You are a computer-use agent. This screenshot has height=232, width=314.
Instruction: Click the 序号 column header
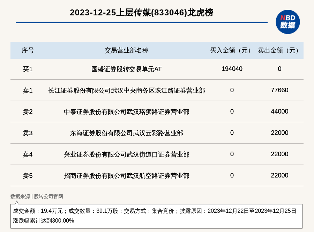click(28, 50)
